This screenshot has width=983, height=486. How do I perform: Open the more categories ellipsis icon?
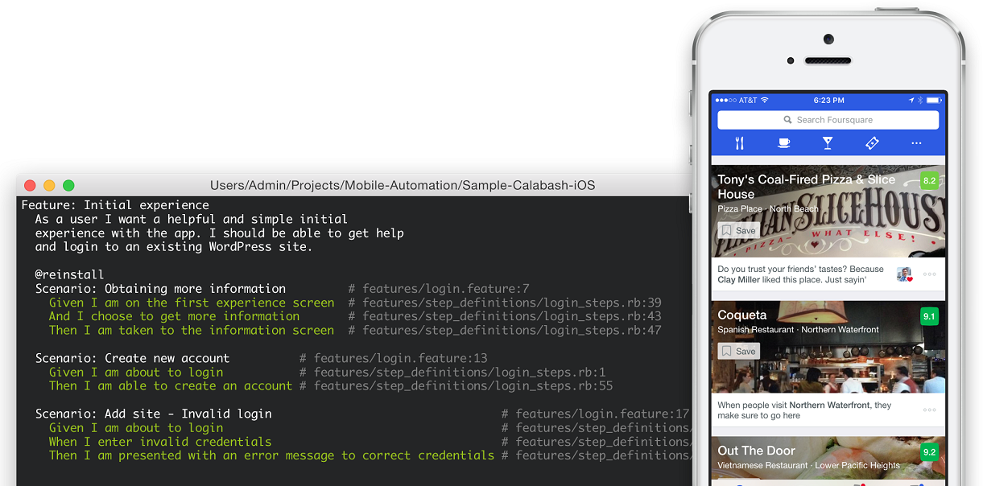point(916,143)
